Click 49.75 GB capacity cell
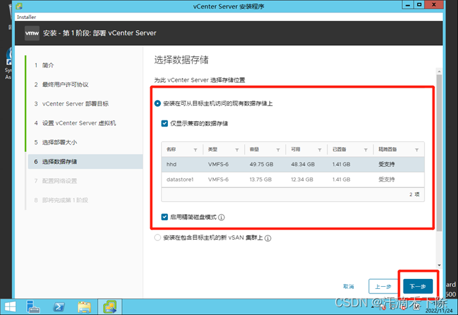Screen dimensions: 458x315 [x=261, y=164]
